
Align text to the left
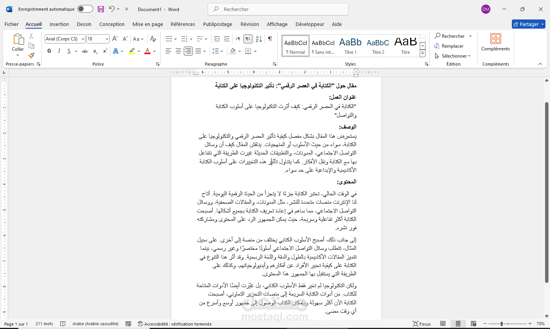168,51
